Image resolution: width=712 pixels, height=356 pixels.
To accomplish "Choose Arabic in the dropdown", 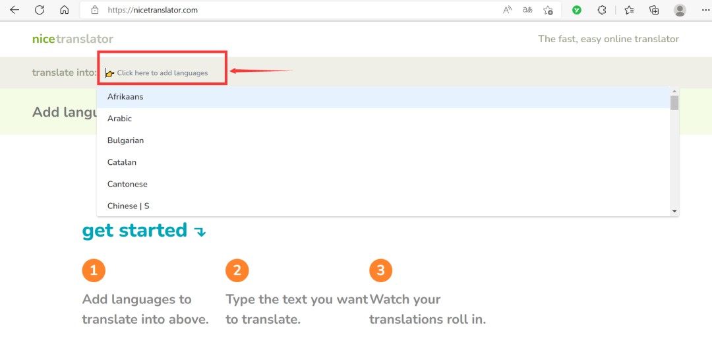I will (120, 119).
